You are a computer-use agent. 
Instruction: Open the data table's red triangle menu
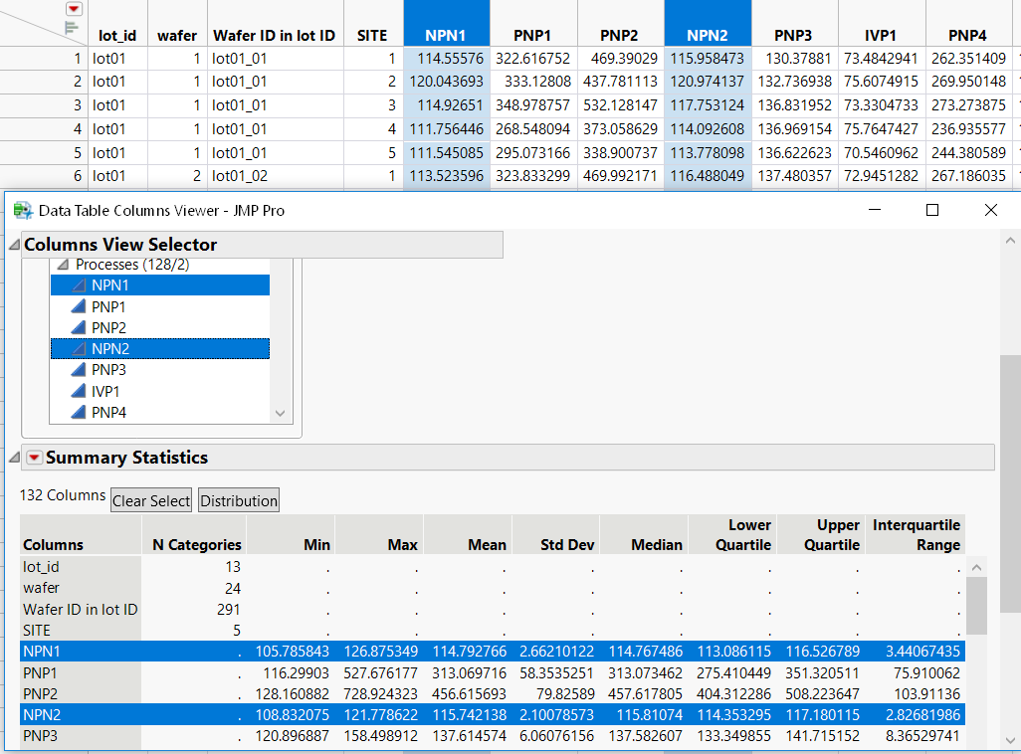pos(74,8)
